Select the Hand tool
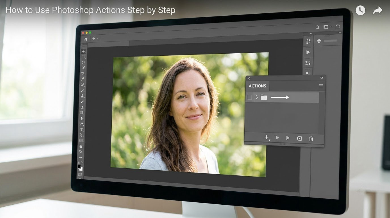The height and width of the screenshot is (218, 390). (x=81, y=146)
